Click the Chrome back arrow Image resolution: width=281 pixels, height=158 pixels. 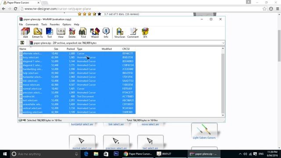coord(4,9)
